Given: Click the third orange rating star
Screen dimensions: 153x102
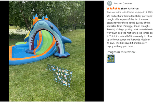Looking at the screenshot, I should [113, 8].
